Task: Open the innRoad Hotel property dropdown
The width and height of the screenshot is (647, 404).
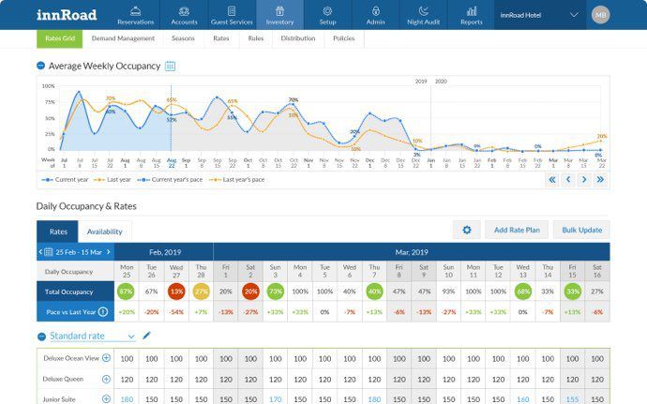Action: coord(539,15)
